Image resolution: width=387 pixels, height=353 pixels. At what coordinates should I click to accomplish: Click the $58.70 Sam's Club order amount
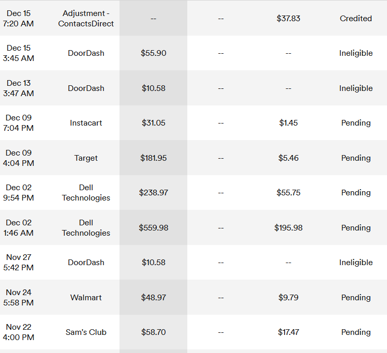(153, 332)
